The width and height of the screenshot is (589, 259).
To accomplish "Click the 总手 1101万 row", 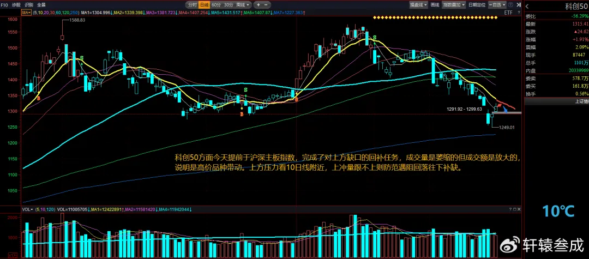I will point(557,63).
